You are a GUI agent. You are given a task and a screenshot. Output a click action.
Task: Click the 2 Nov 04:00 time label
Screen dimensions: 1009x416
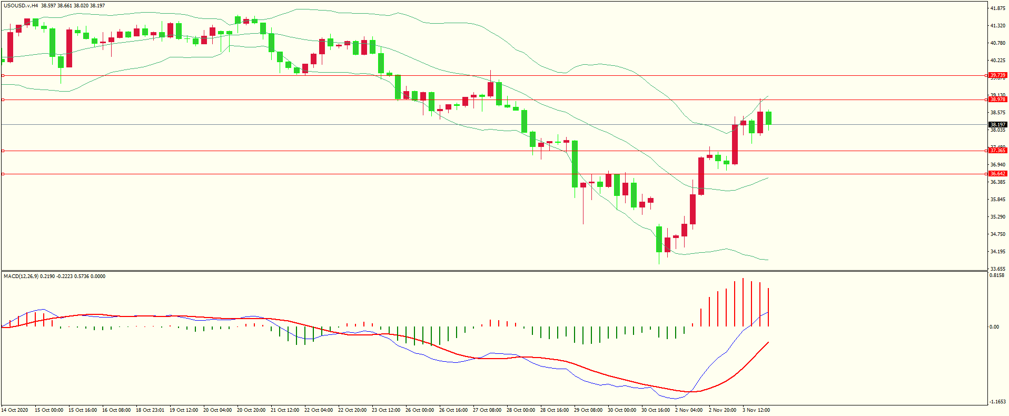pyautogui.click(x=689, y=410)
